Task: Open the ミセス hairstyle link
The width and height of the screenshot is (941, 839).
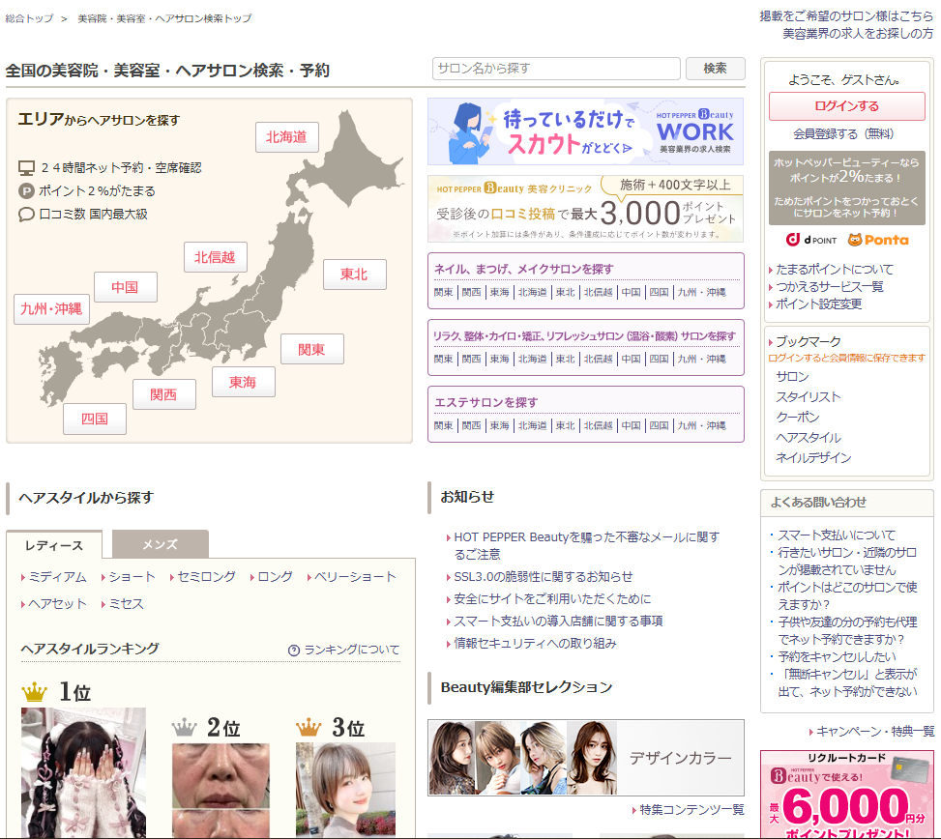Action: [126, 604]
